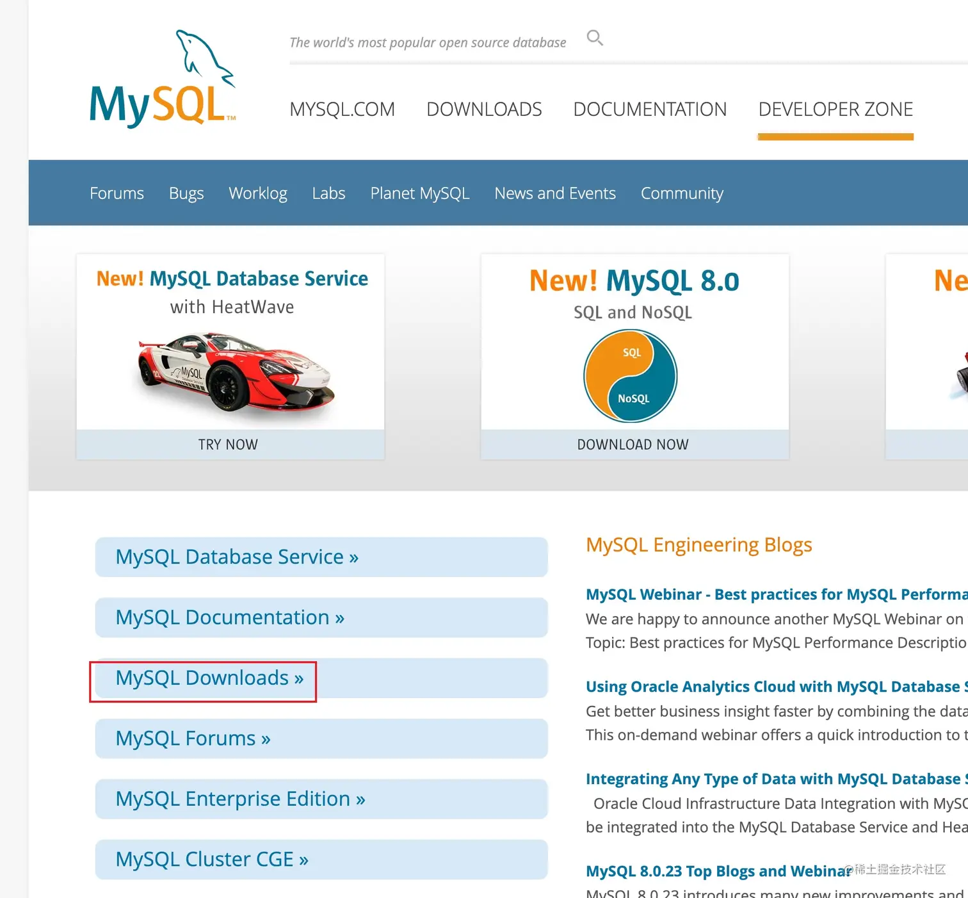The image size is (968, 898).
Task: Click the MySQL dolphin logo
Action: coord(163,78)
